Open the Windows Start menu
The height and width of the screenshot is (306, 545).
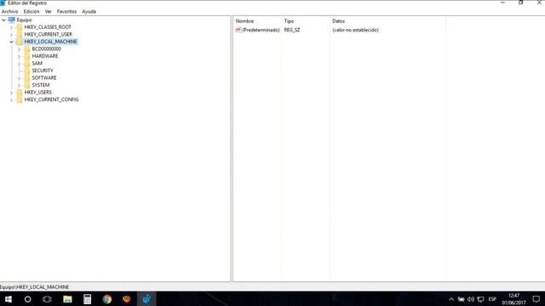(x=9, y=299)
